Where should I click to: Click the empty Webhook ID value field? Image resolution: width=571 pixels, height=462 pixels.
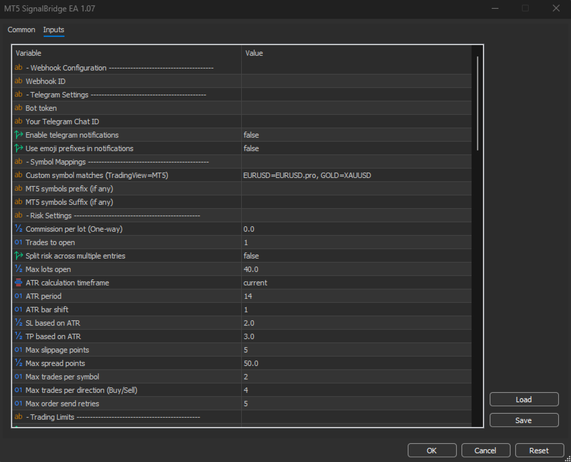[x=357, y=81]
